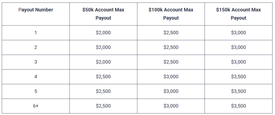
Task: Select the $100k Account Max Payout header
Action: coord(171,14)
